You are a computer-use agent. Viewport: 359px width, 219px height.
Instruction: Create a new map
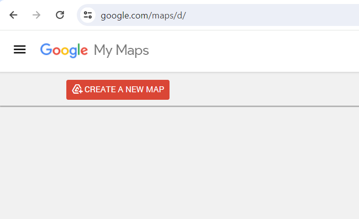pyautogui.click(x=118, y=90)
